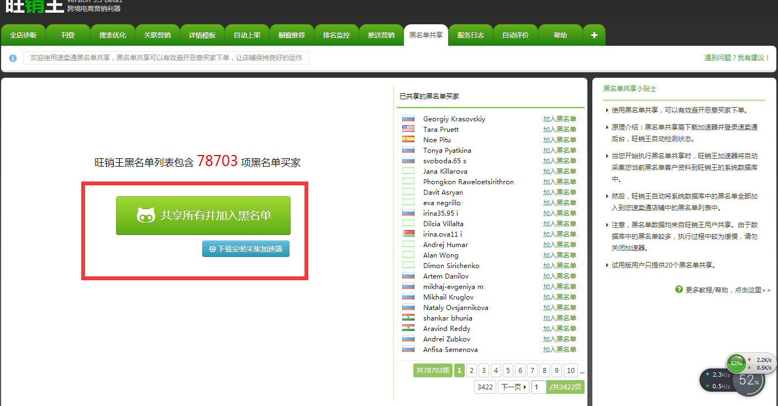Click the 下一页 next page button
This screenshot has width=778, height=406.
pyautogui.click(x=513, y=387)
